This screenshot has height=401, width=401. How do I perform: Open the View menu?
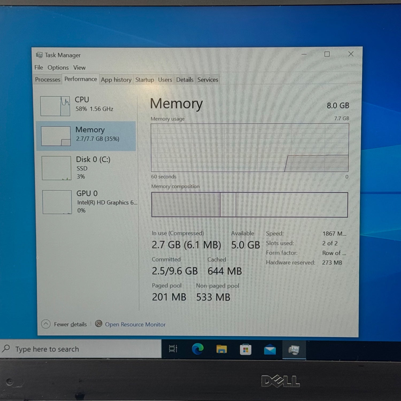point(79,68)
